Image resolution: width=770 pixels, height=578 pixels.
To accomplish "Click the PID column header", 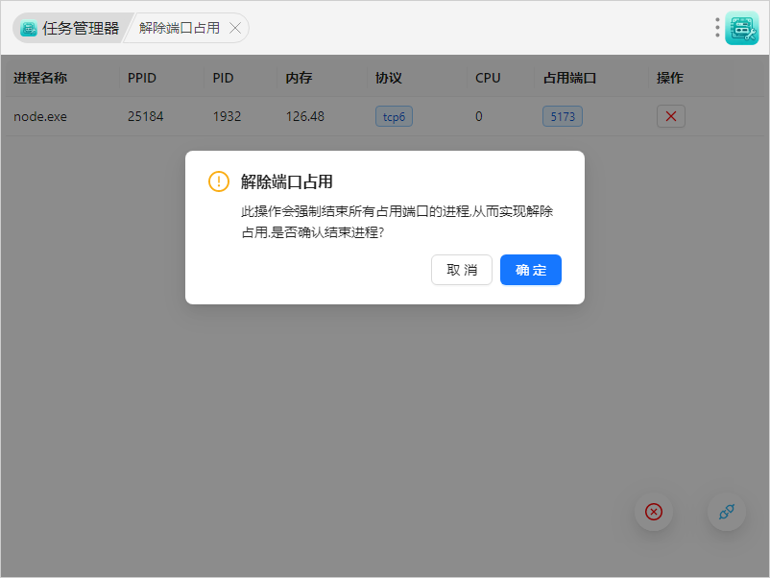I will (223, 78).
